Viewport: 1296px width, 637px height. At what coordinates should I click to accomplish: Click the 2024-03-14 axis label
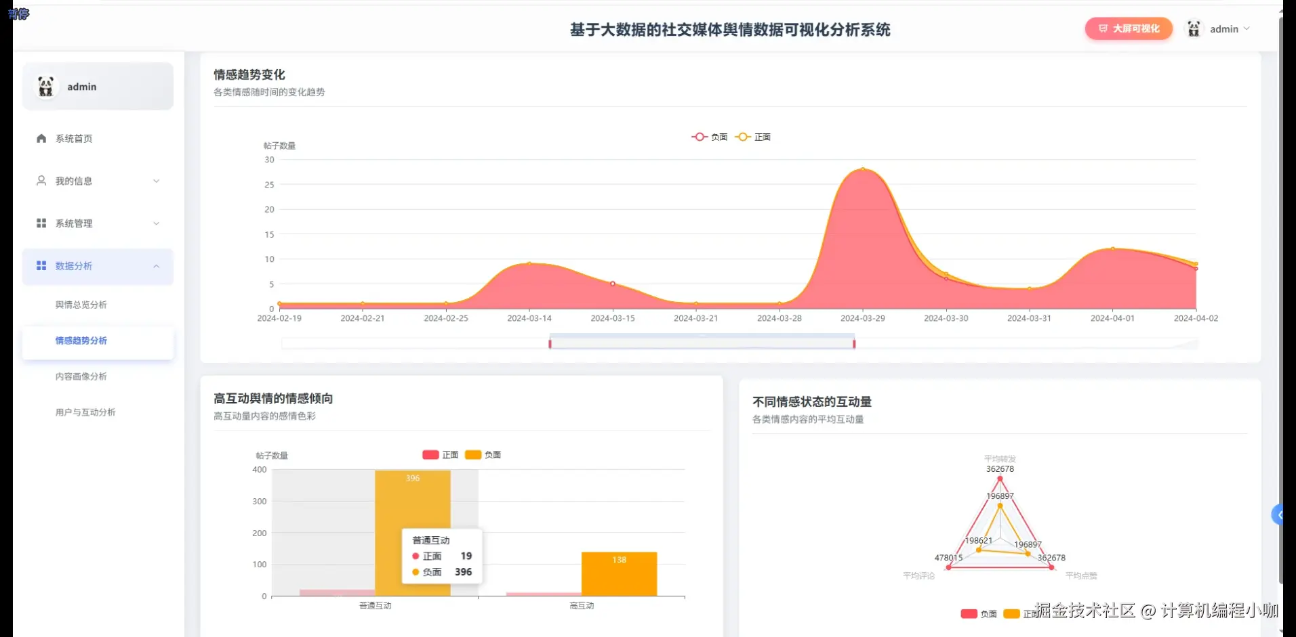click(529, 318)
